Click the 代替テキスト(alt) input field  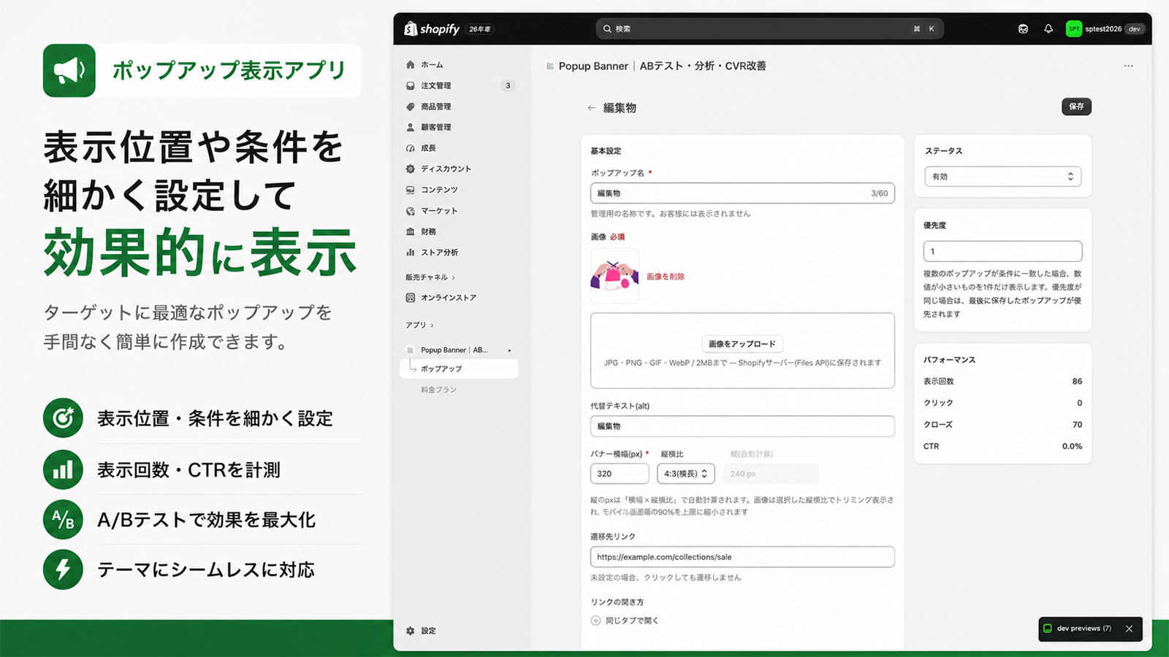742,426
